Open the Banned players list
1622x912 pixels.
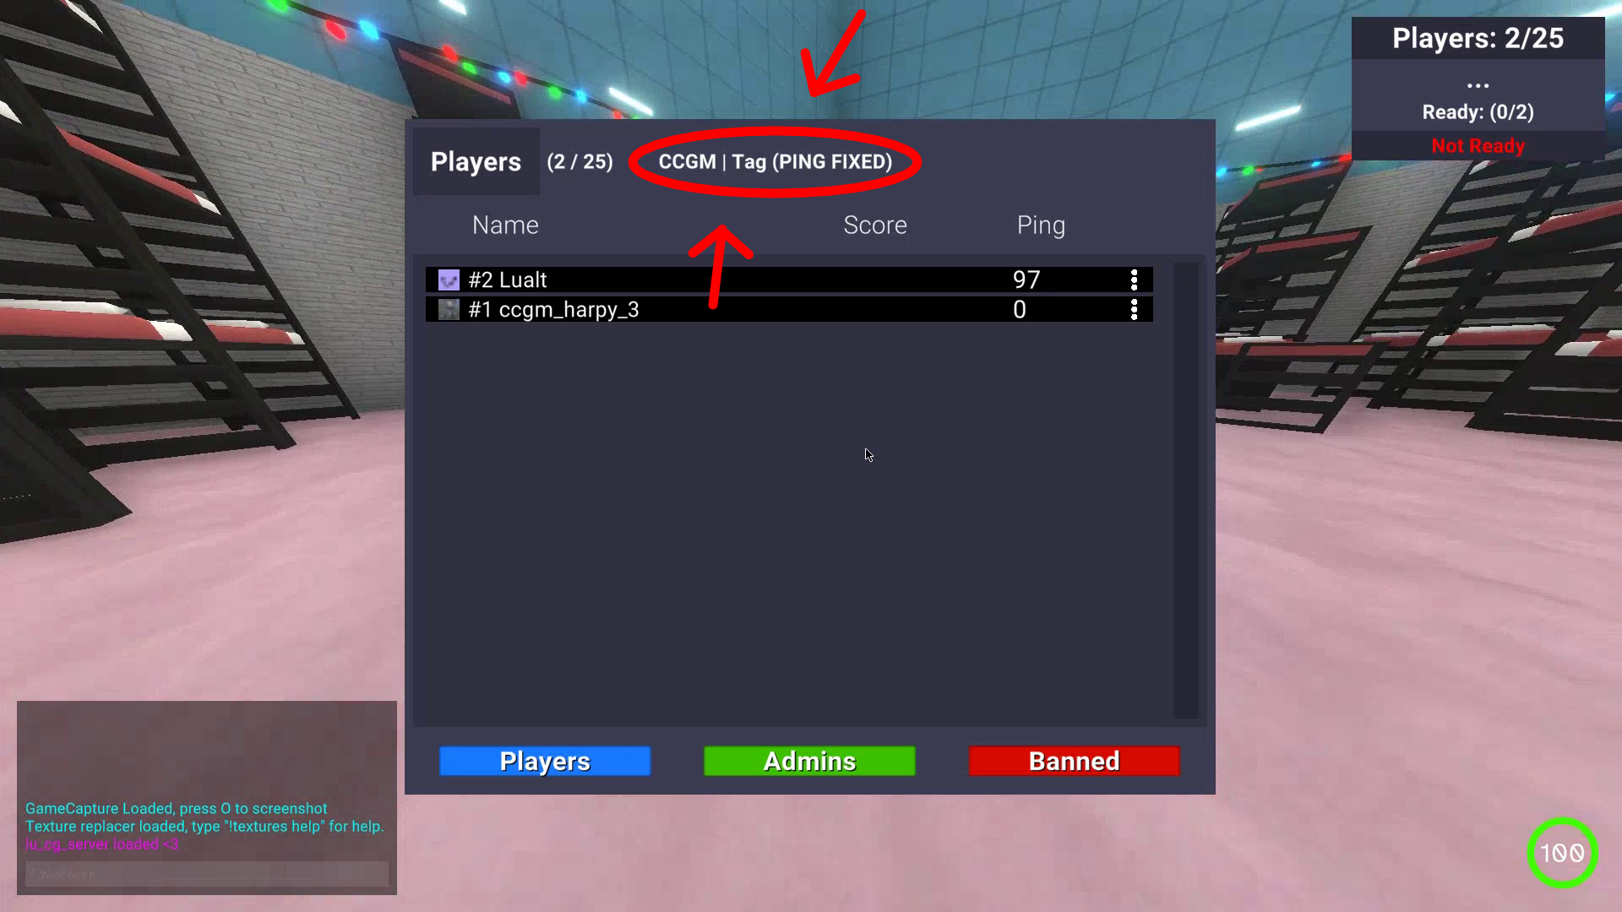1074,761
